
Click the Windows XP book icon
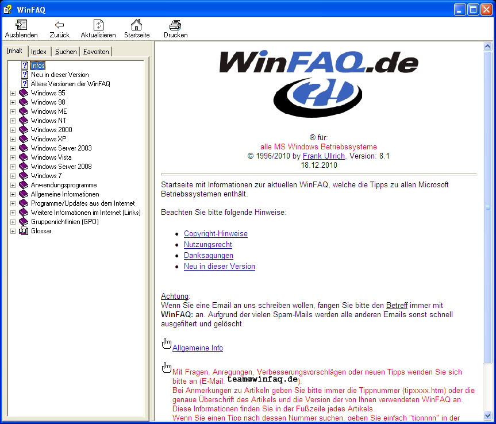24,139
